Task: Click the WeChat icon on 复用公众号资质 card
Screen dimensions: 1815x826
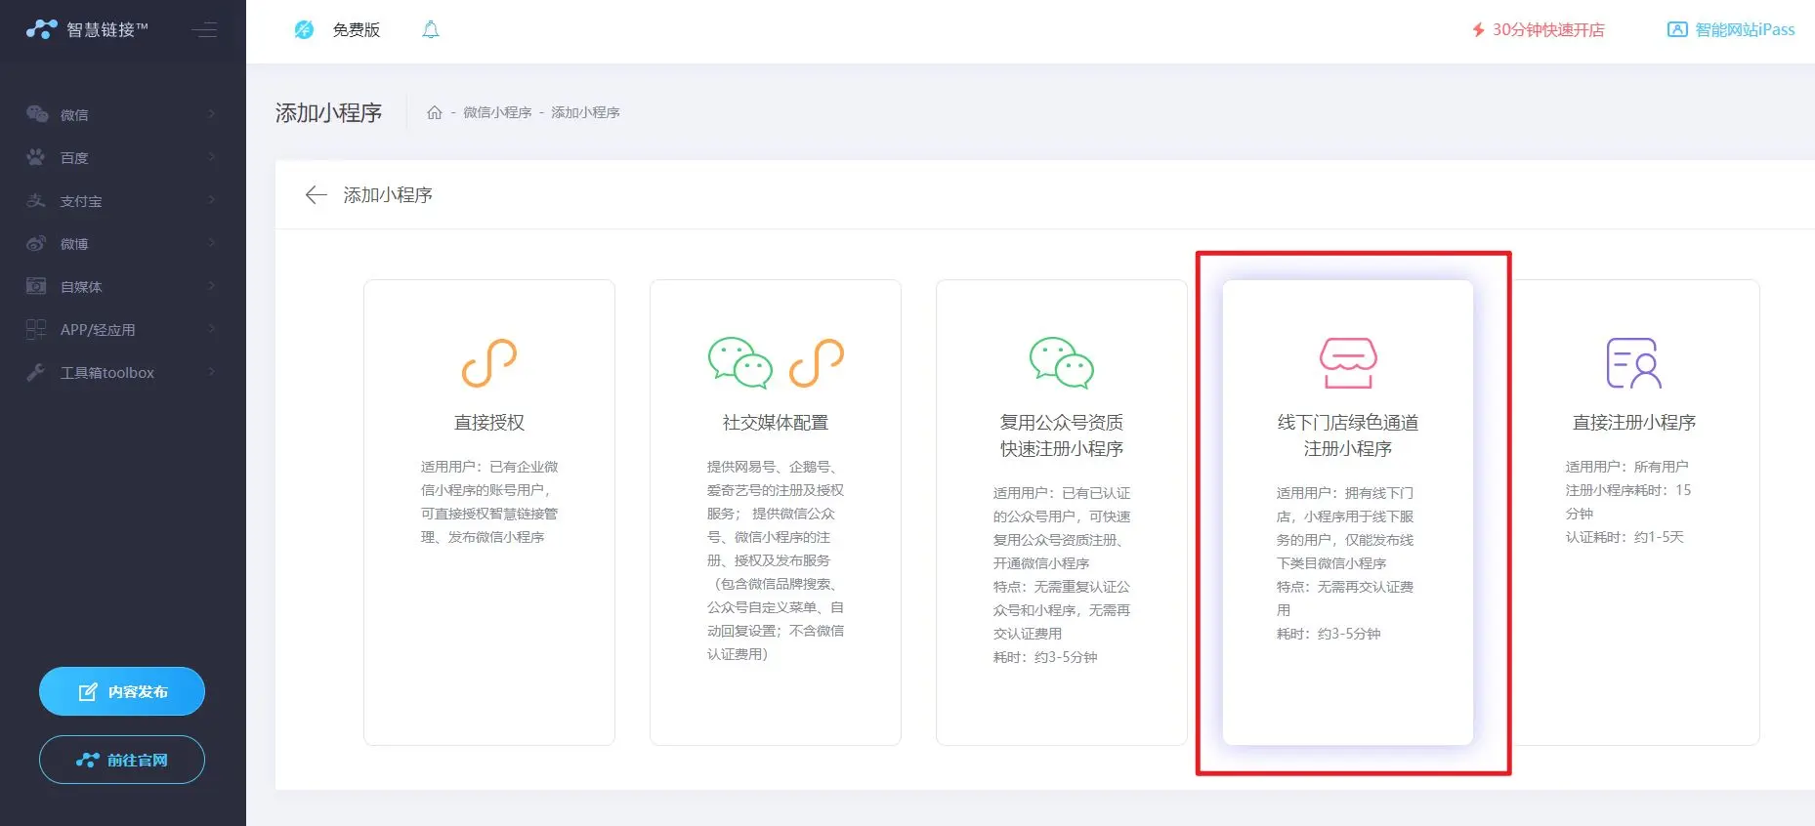Action: 1061,363
